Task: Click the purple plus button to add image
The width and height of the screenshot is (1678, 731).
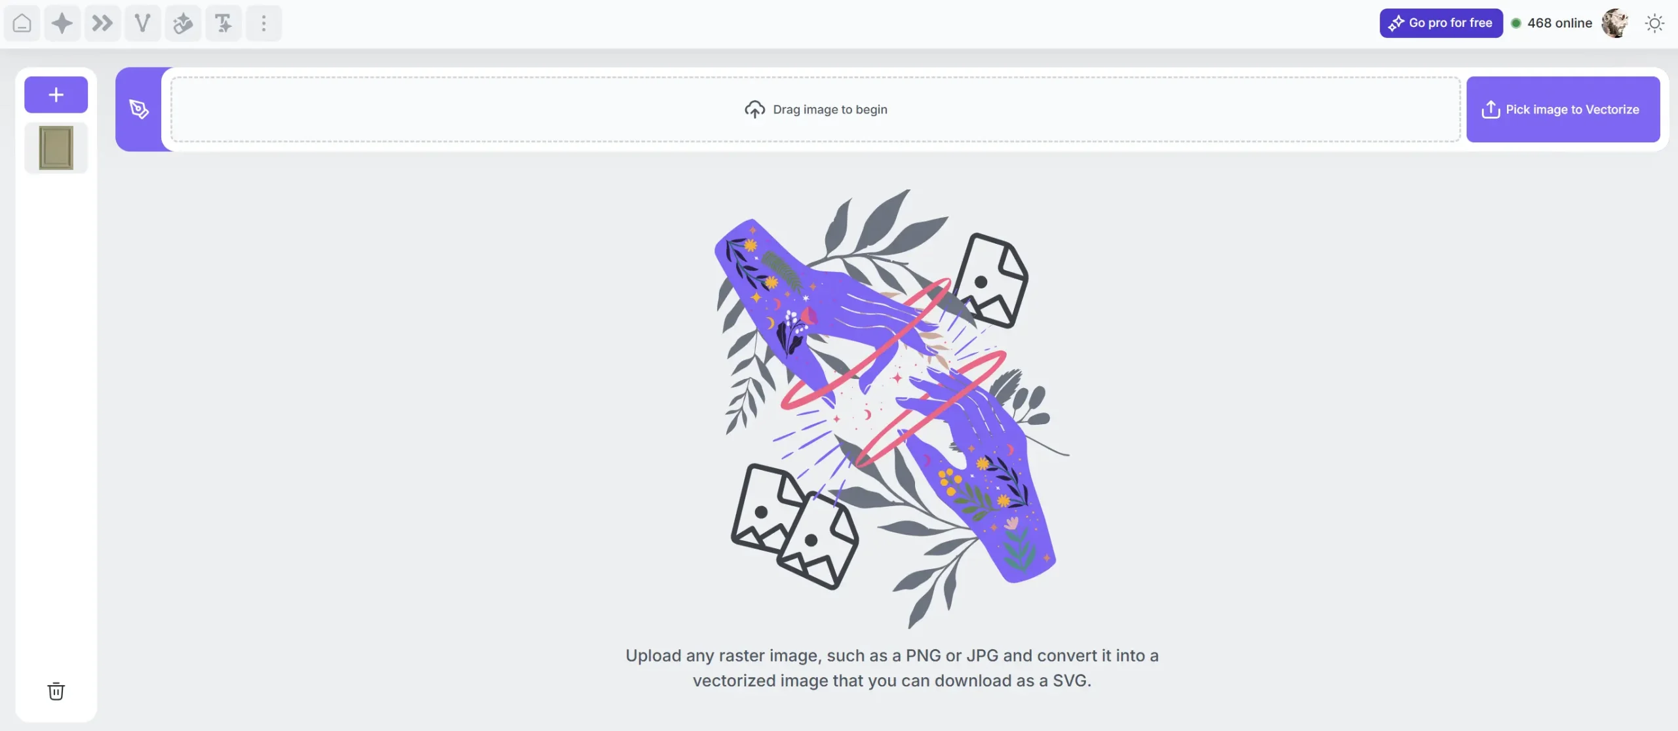Action: pos(56,94)
